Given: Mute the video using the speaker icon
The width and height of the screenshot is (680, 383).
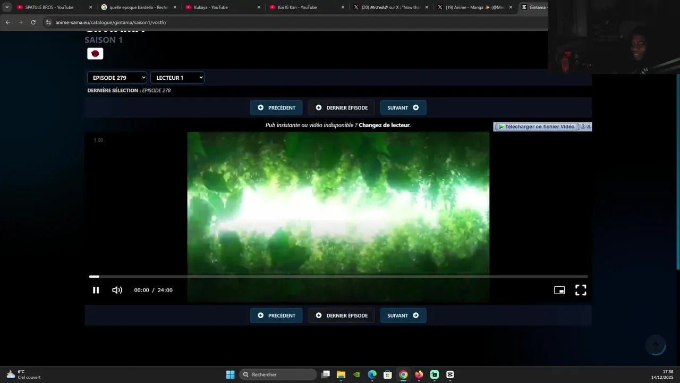Looking at the screenshot, I should click(x=117, y=290).
